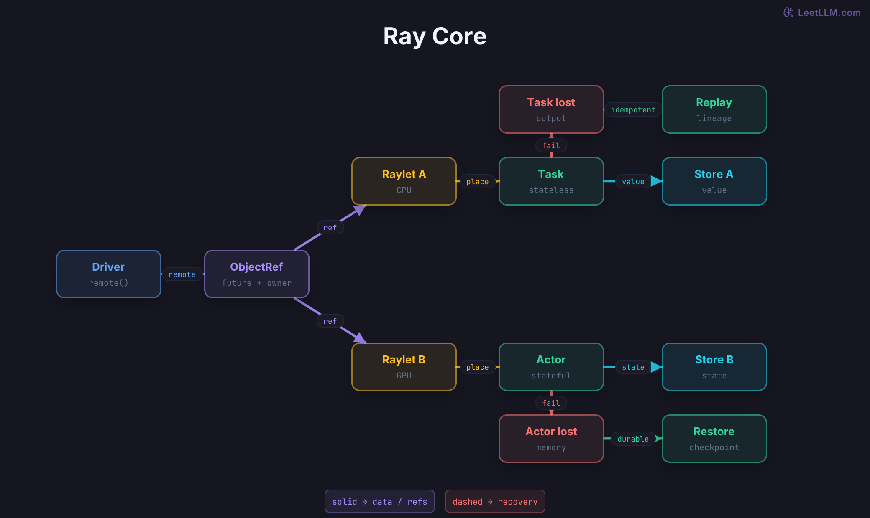Click the Raylet A CPU node

click(404, 181)
